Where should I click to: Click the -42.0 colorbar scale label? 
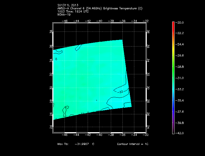point(180,133)
